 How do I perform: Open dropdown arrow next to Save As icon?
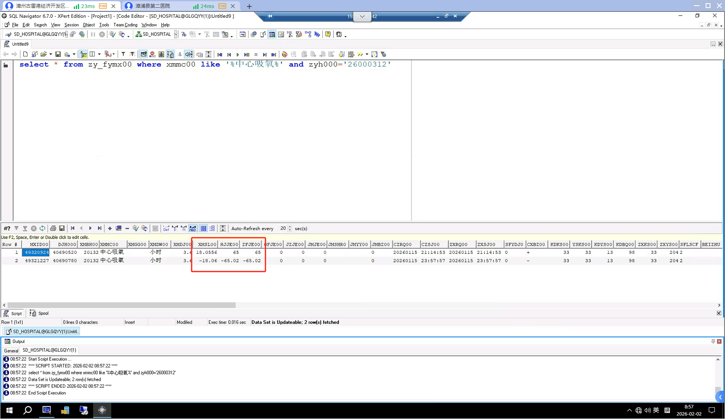coord(74,54)
